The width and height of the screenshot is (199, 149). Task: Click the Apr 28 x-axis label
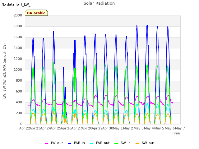click(87, 128)
